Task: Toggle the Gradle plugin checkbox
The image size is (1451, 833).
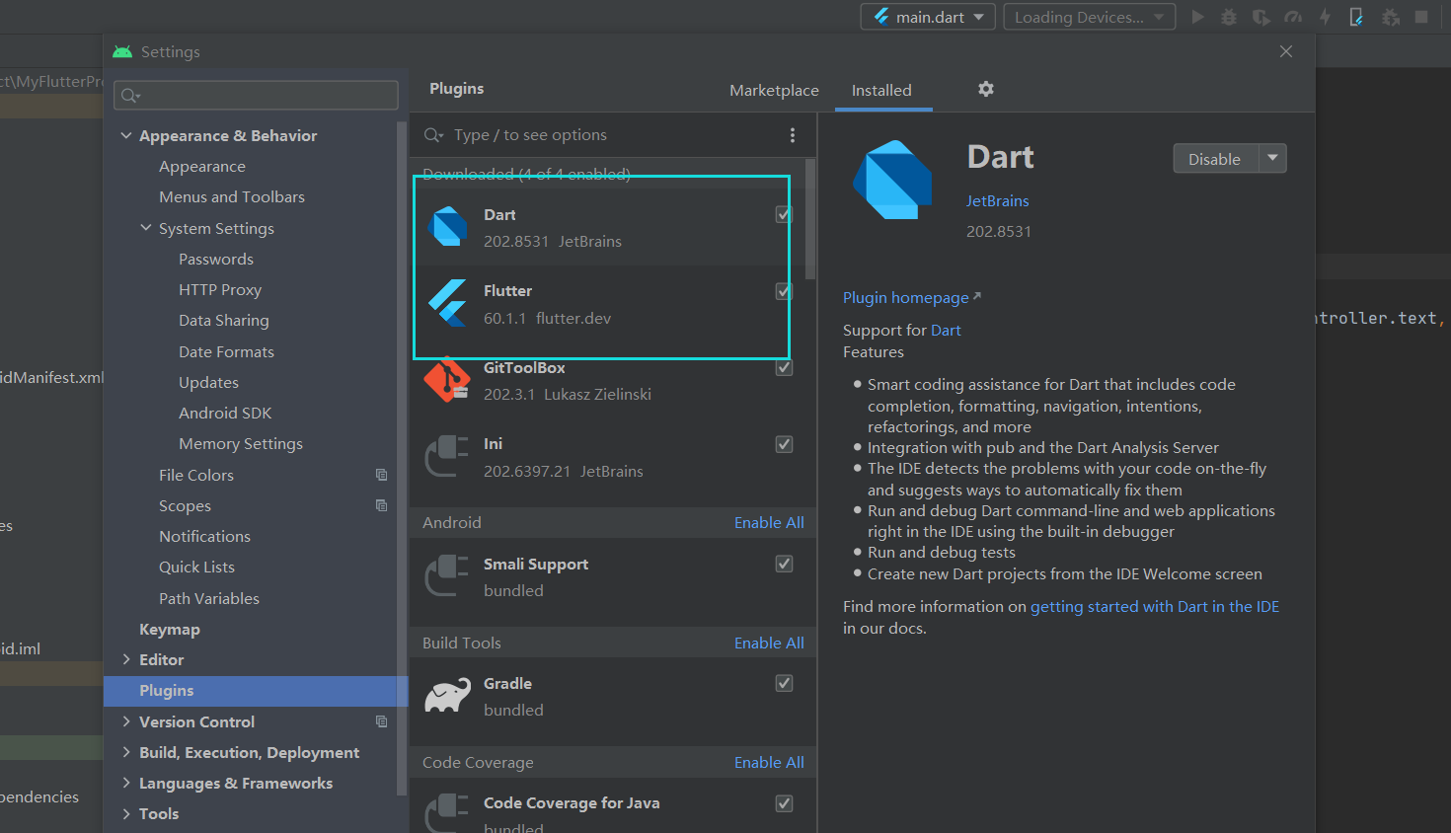Action: 784,683
